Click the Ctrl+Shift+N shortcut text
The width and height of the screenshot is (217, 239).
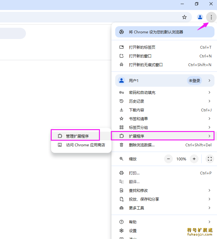pyautogui.click(x=199, y=65)
